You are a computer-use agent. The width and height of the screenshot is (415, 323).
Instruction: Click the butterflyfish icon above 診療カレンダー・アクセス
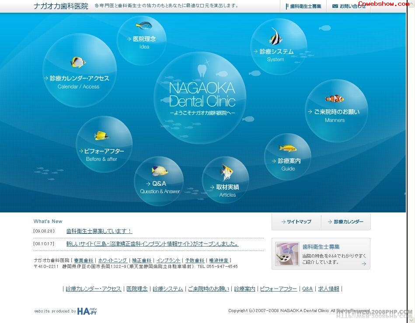(x=78, y=62)
